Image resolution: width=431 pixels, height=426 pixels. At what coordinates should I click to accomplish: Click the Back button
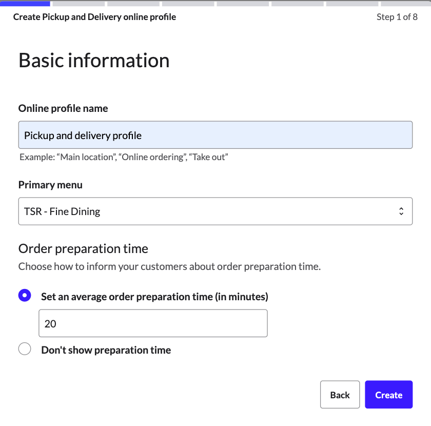(340, 395)
